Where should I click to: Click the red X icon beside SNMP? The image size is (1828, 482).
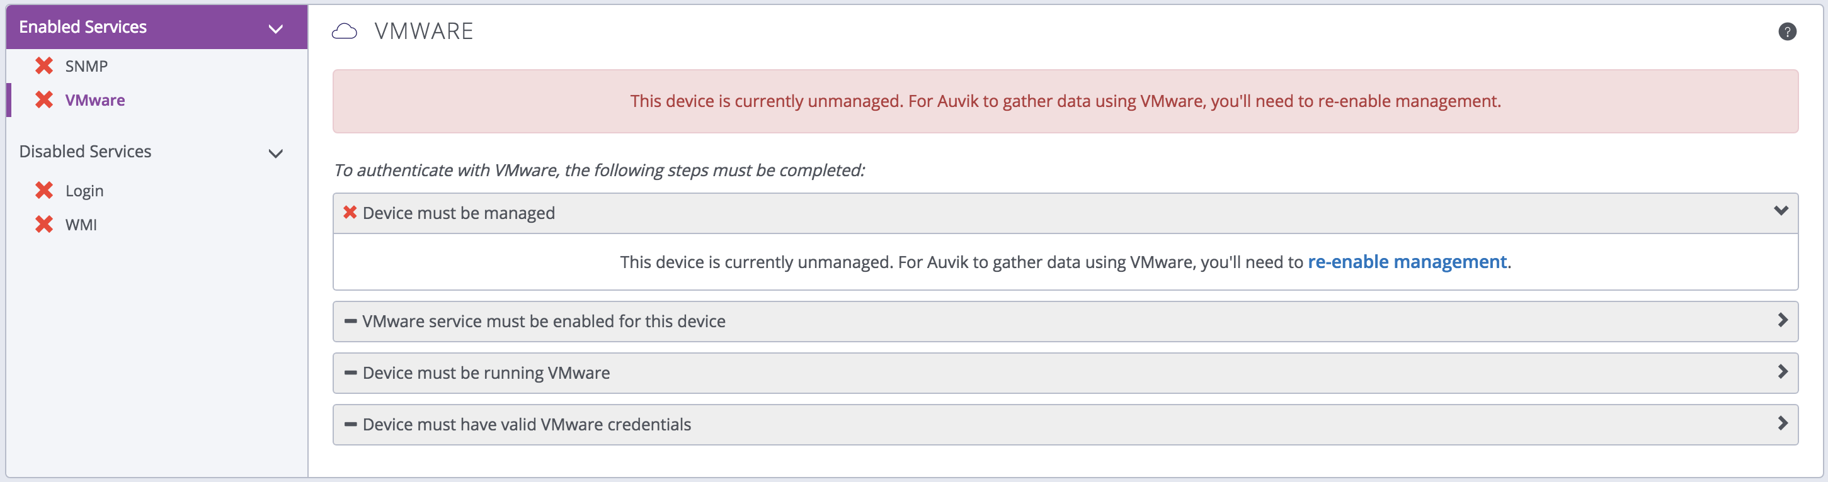pos(44,66)
